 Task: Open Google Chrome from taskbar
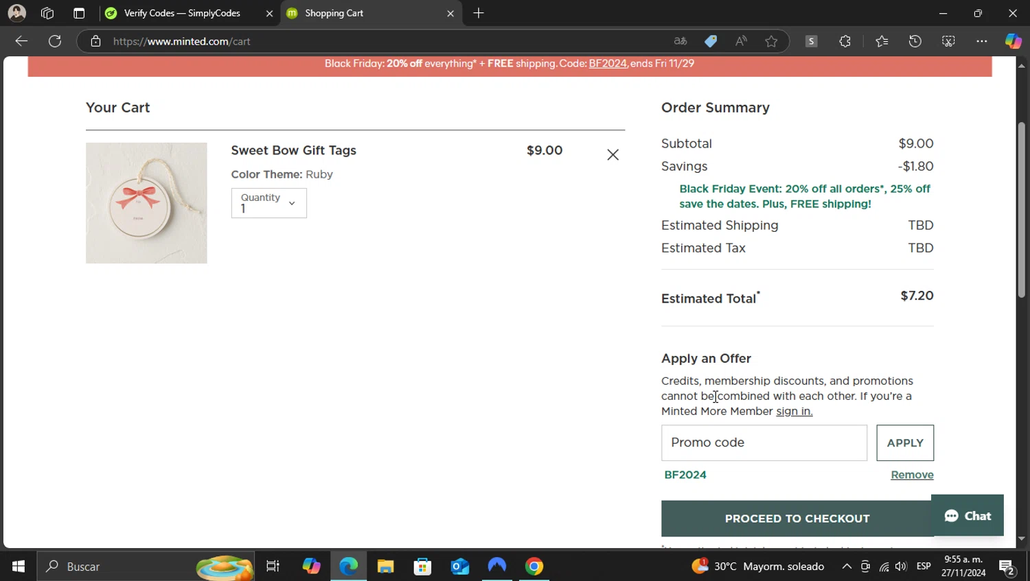point(534,567)
